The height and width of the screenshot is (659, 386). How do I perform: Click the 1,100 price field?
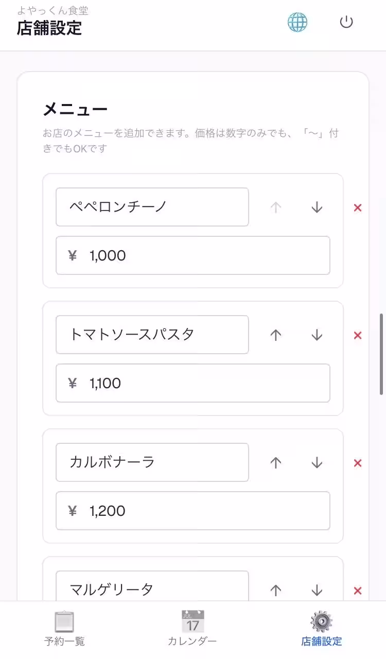pyautogui.click(x=192, y=383)
